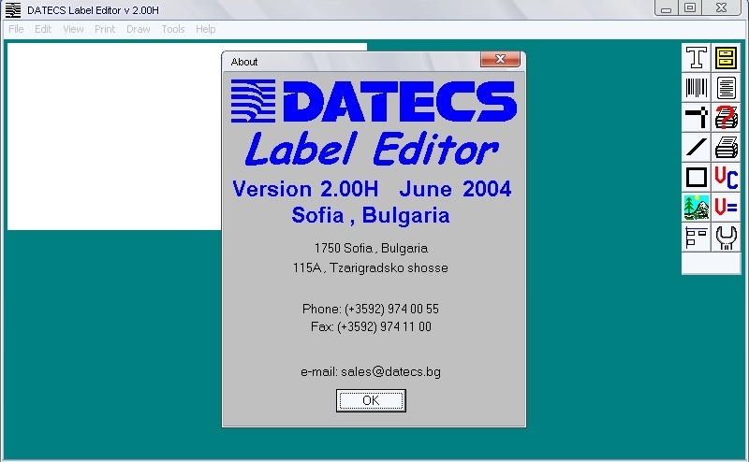Open the File menu
The image size is (749, 462).
[16, 29]
